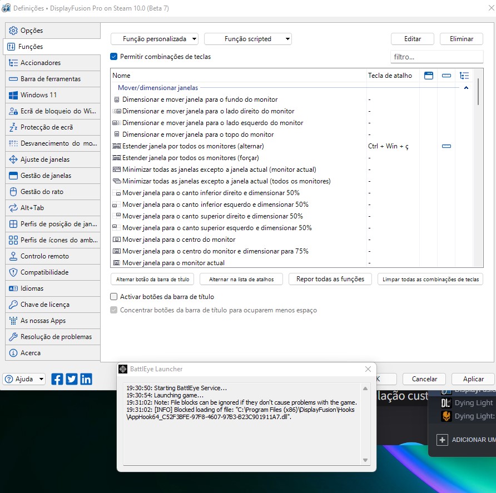
Task: Click the Facebook icon
Action: pos(57,379)
